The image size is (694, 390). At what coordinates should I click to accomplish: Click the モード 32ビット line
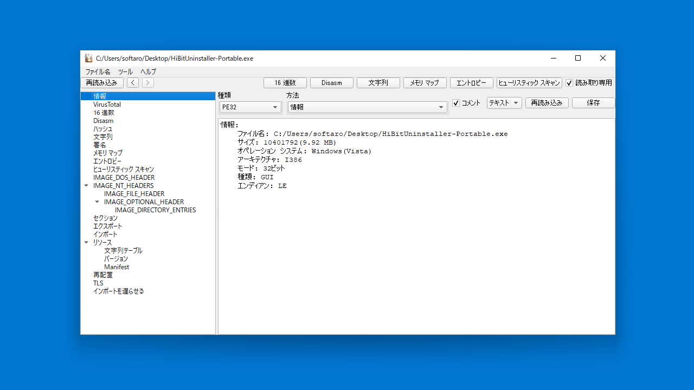tap(261, 168)
